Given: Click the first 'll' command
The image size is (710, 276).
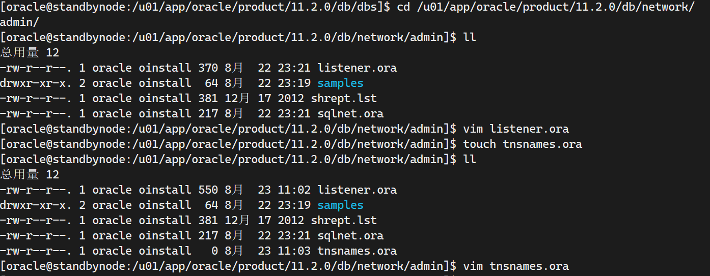Looking at the screenshot, I should tap(469, 37).
